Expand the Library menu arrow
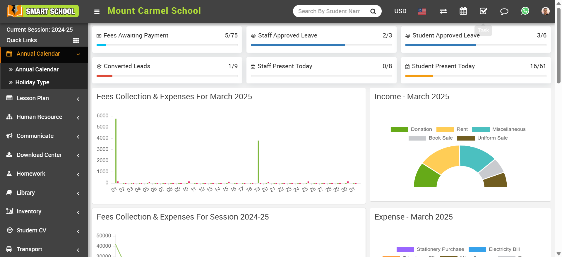562x257 pixels. pyautogui.click(x=78, y=193)
